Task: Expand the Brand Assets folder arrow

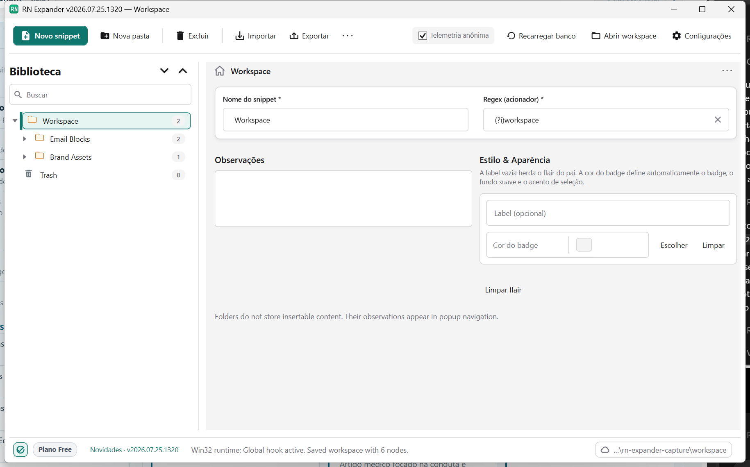Action: coord(25,157)
